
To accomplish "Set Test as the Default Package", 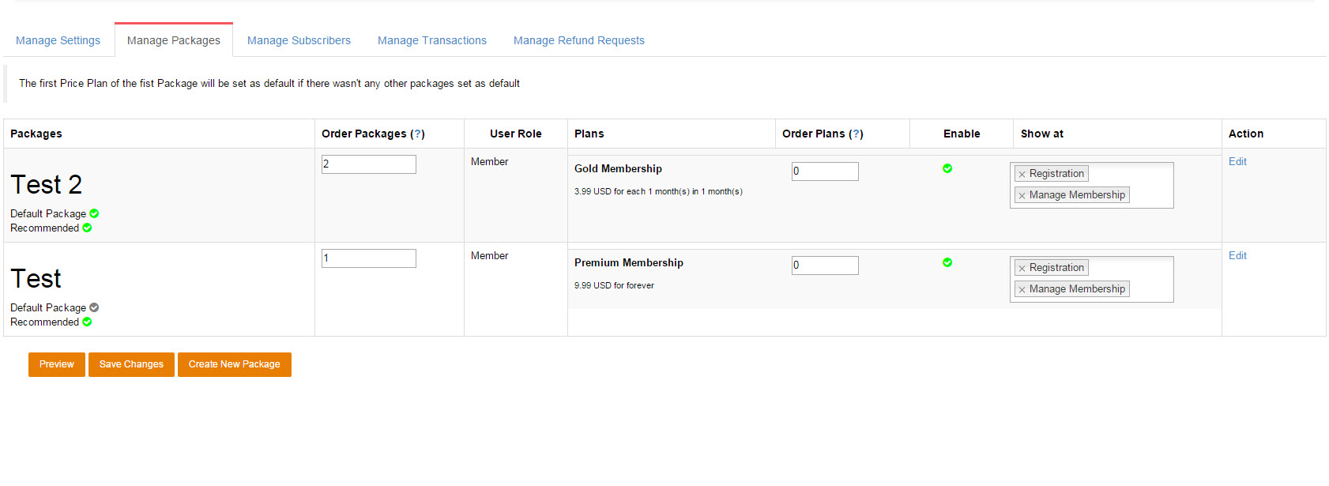I will [x=94, y=308].
